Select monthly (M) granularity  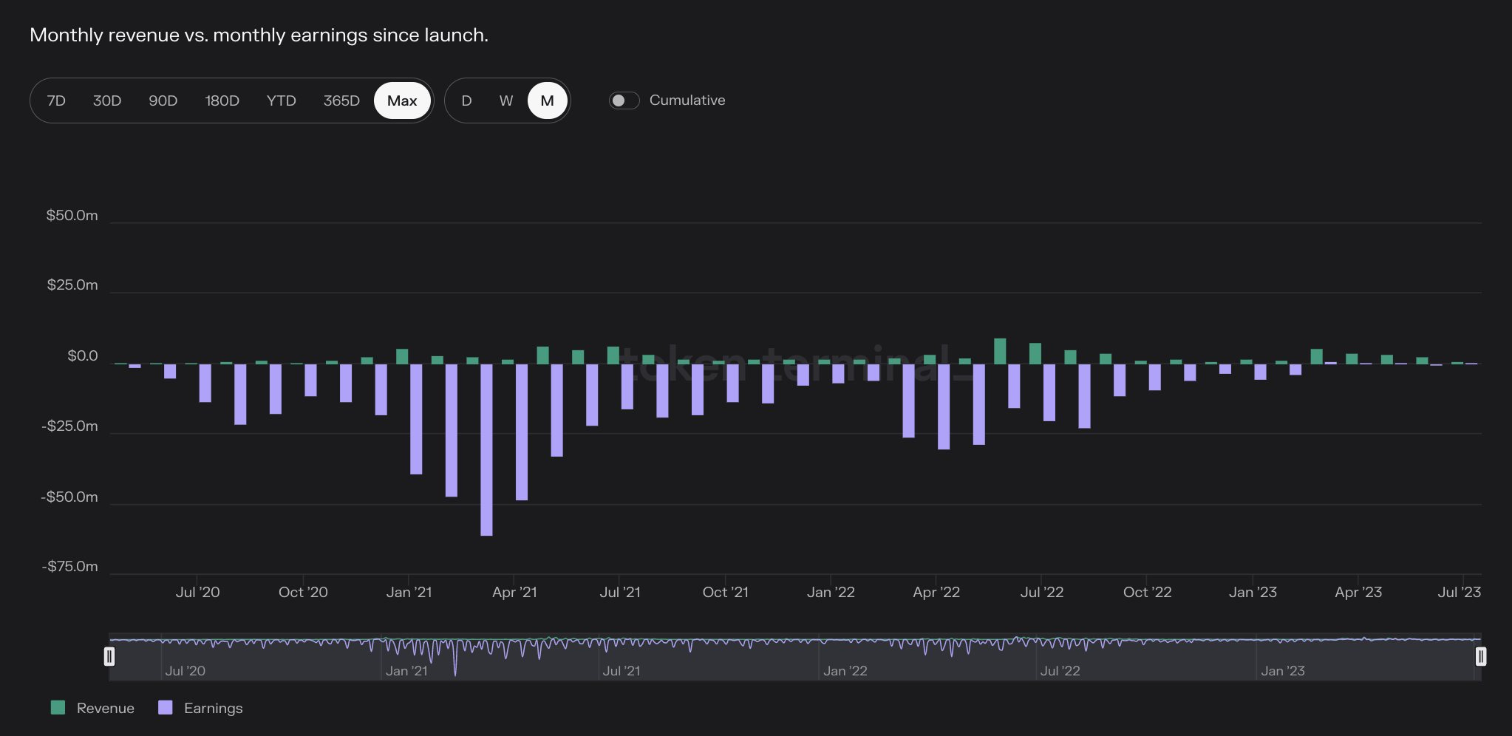(x=548, y=100)
